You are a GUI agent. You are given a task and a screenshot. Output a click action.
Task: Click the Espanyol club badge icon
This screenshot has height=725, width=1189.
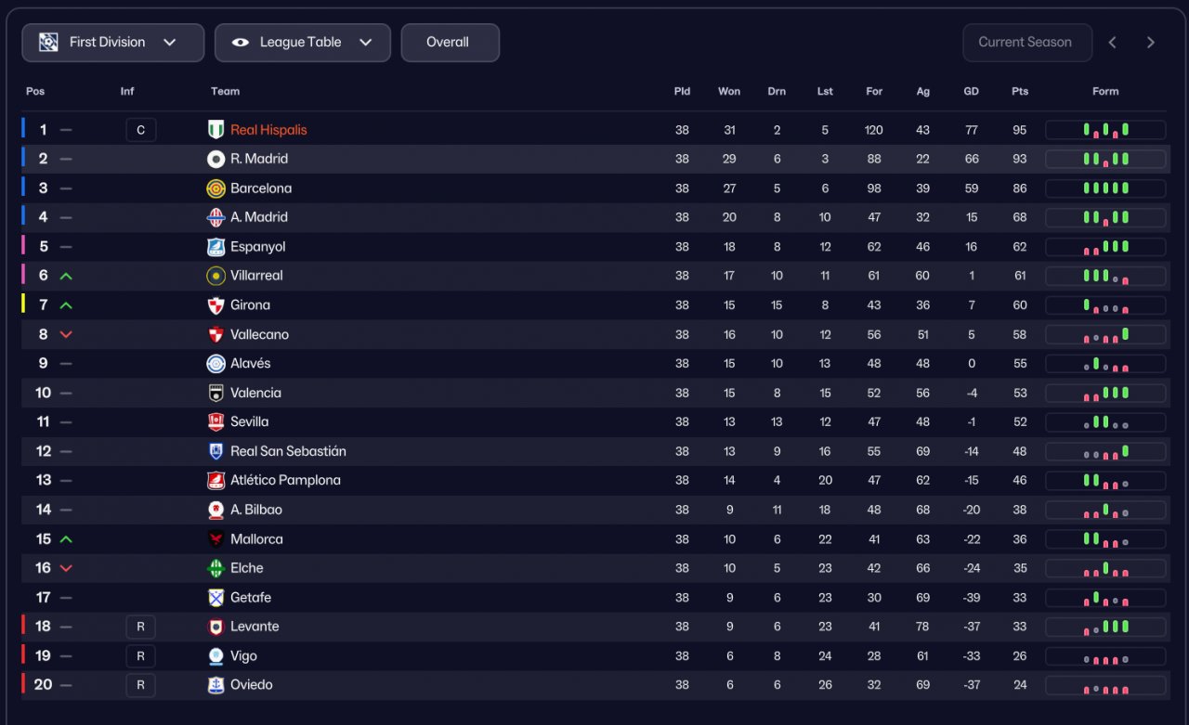click(216, 247)
